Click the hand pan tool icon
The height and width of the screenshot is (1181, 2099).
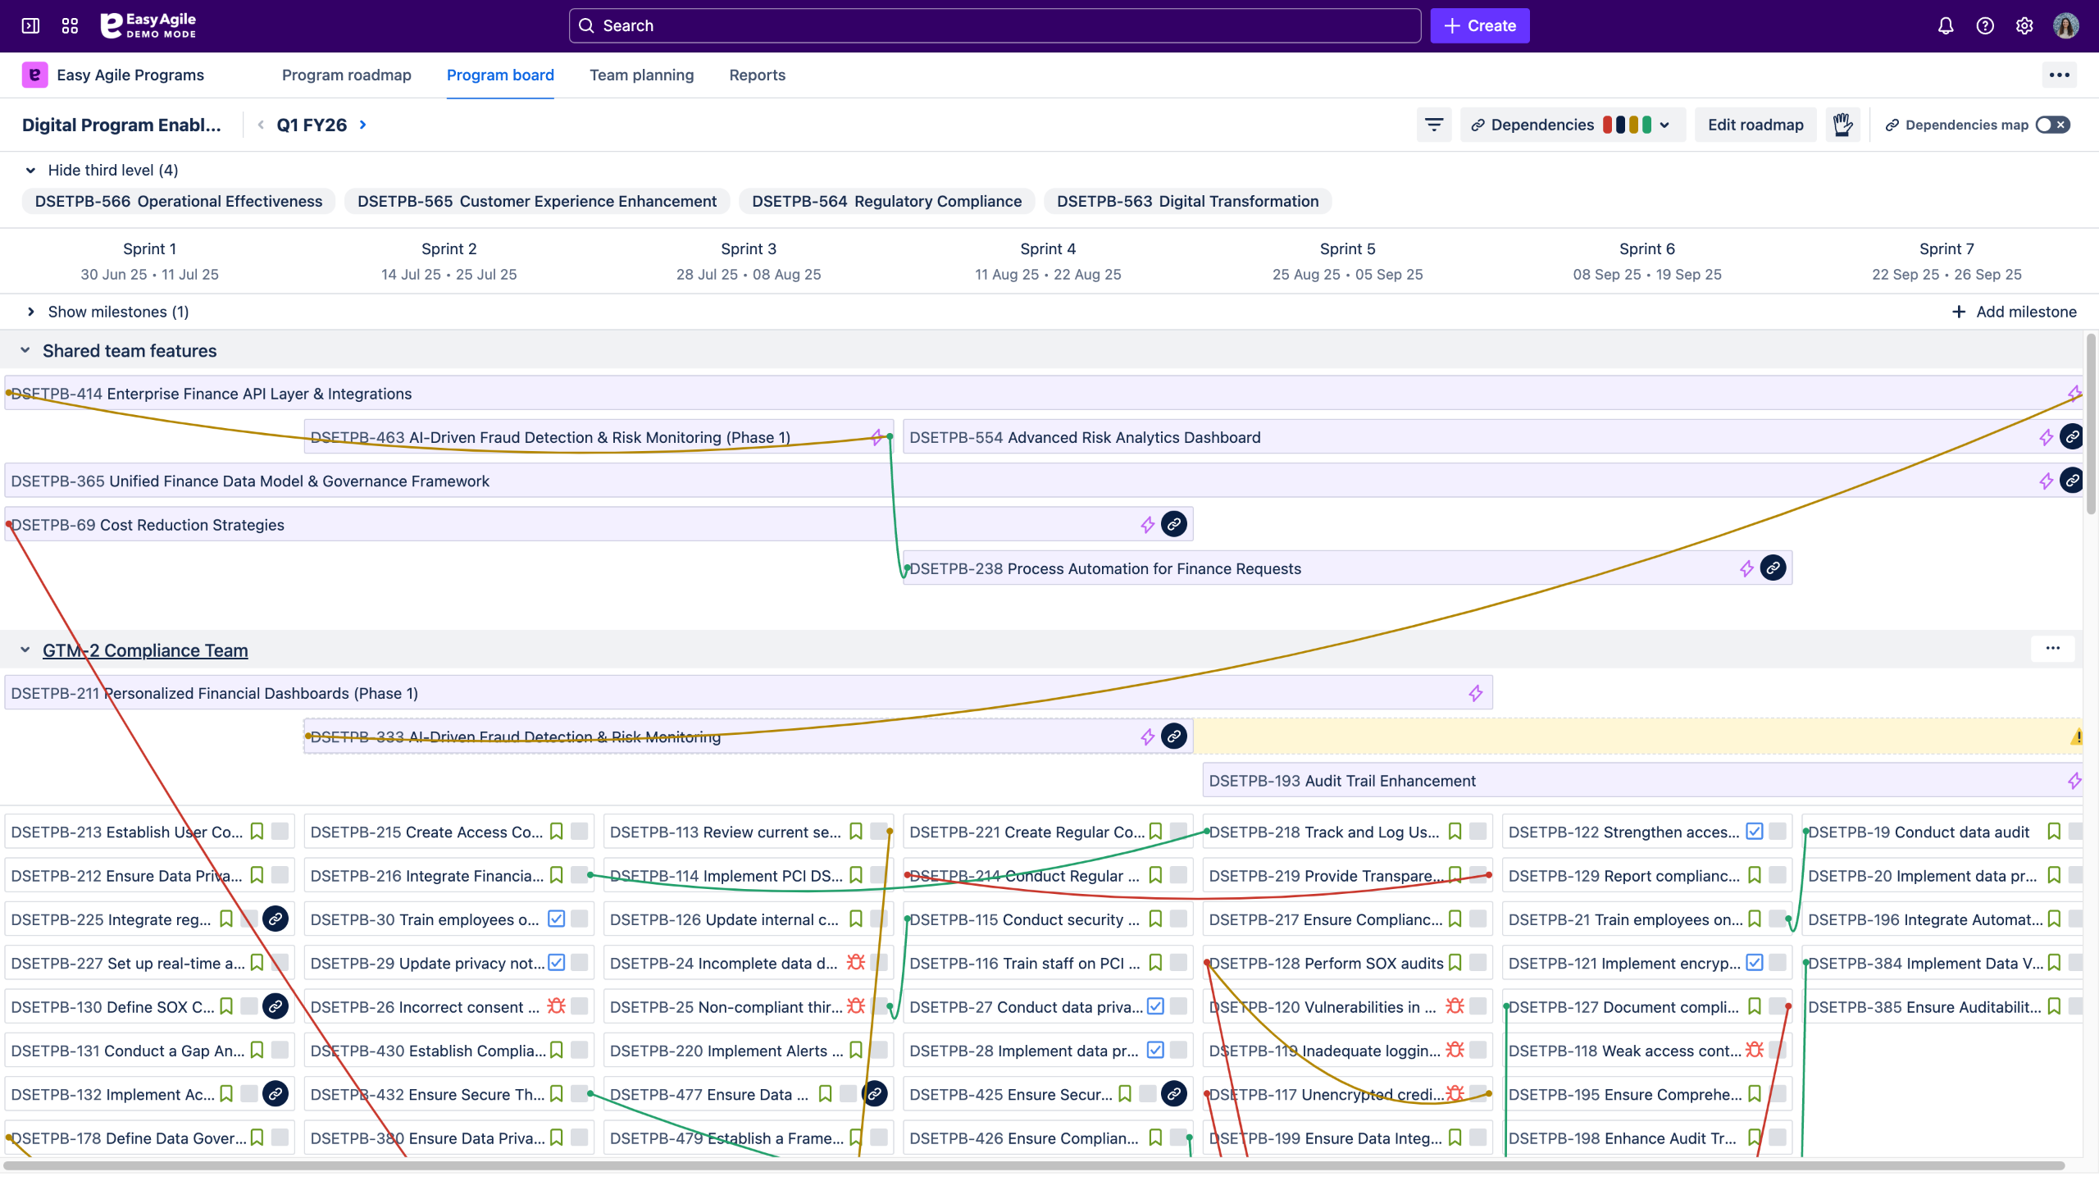click(x=1842, y=125)
